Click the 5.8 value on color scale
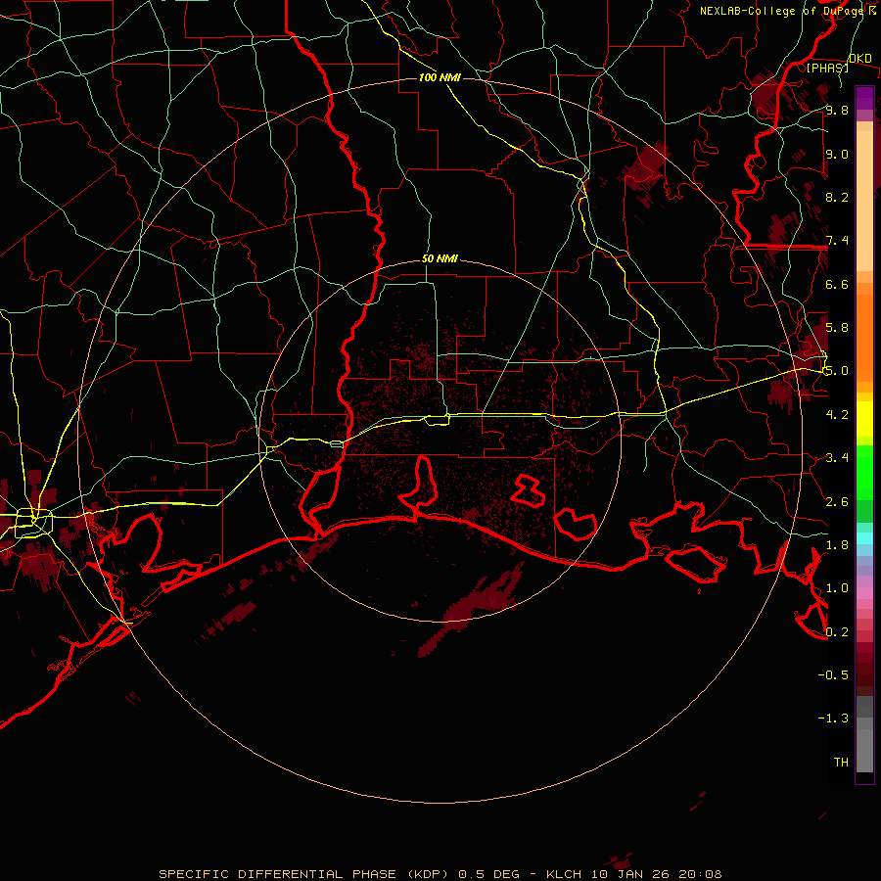The image size is (881, 881). (x=837, y=328)
